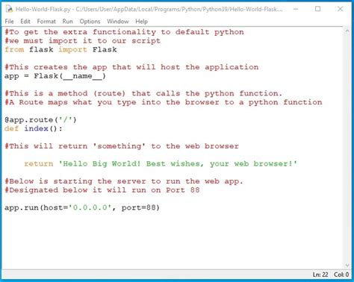Close the Hello-World-Flask.py editor window
This screenshot has height=282, width=354.
tap(341, 9)
